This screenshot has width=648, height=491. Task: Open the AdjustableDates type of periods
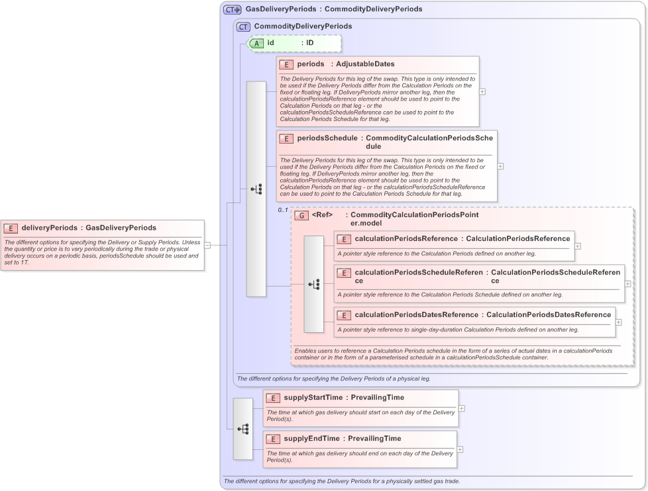[365, 64]
